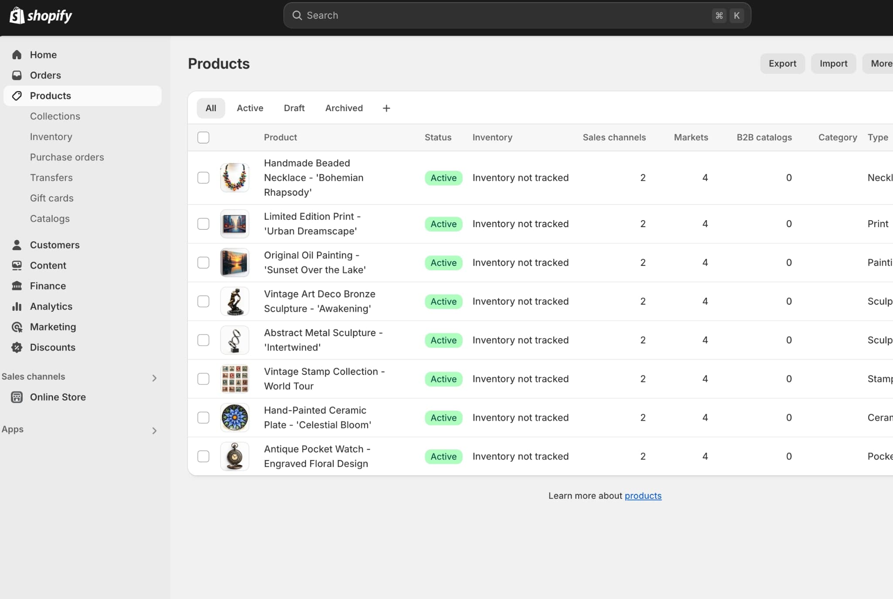The height and width of the screenshot is (599, 893).
Task: Follow the 'products' learn more link
Action: tap(643, 496)
